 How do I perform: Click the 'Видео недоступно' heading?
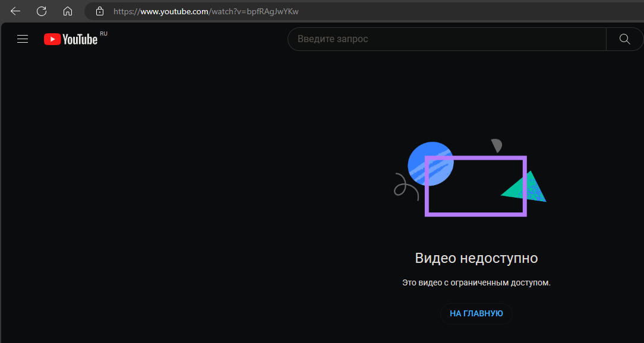coord(476,259)
